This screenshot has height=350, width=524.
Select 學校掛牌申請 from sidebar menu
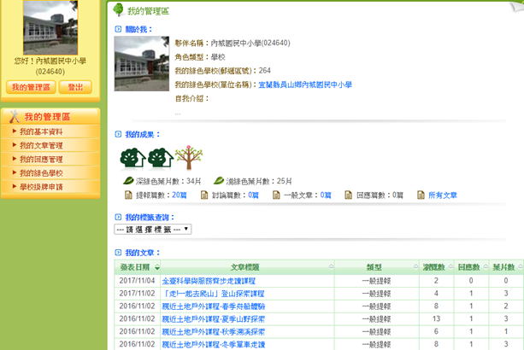41,186
